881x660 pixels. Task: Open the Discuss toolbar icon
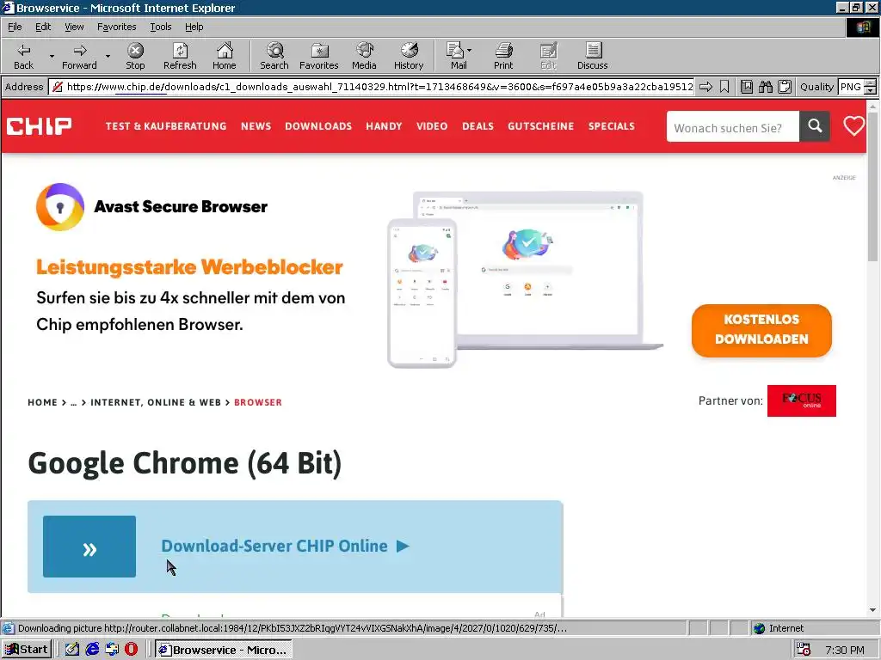(x=592, y=56)
